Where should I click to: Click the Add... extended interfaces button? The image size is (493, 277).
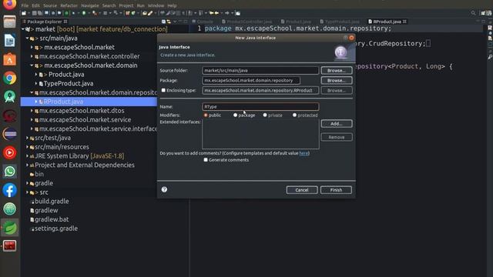pos(337,123)
